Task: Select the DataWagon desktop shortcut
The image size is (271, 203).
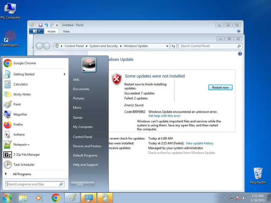Action: click(x=10, y=39)
